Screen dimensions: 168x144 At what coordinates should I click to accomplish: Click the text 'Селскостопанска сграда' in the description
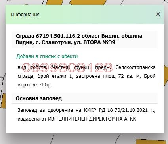tap(86, 72)
